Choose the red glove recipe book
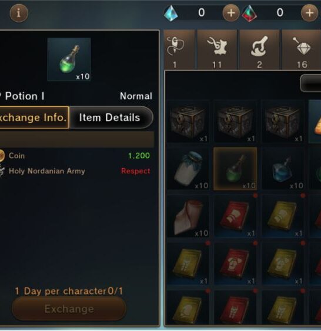Viewport: 321px width, 331px height. coord(235,216)
